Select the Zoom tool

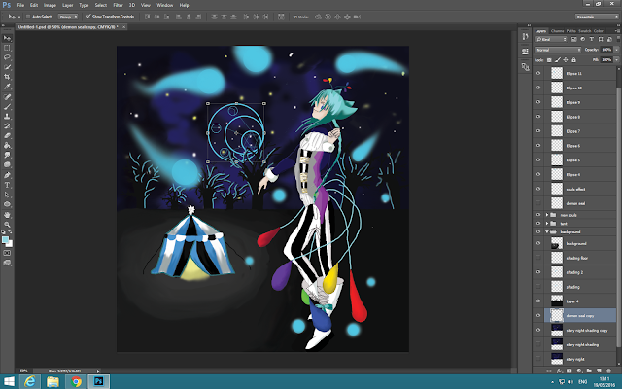(x=7, y=225)
